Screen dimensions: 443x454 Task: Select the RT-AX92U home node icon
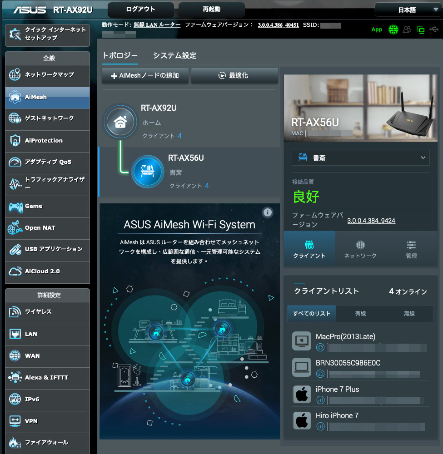coord(120,122)
